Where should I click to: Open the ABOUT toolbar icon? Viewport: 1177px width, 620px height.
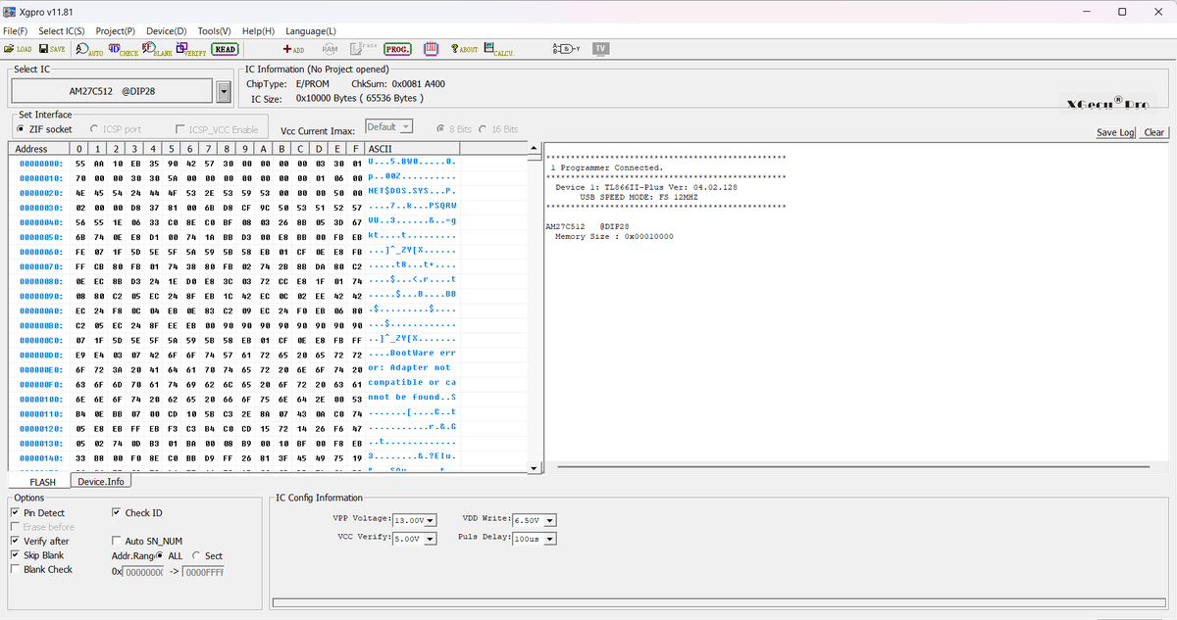click(x=464, y=49)
